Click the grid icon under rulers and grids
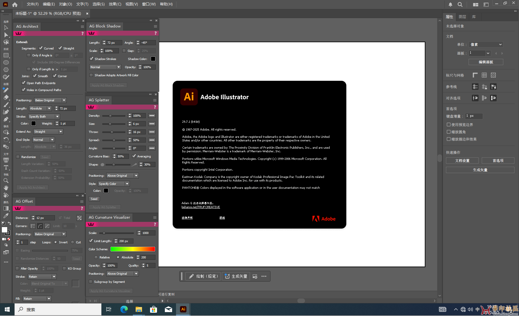The image size is (519, 316). click(484, 75)
